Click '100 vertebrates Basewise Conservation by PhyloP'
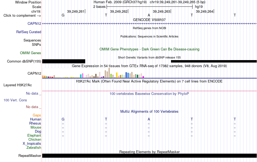 coord(149,94)
